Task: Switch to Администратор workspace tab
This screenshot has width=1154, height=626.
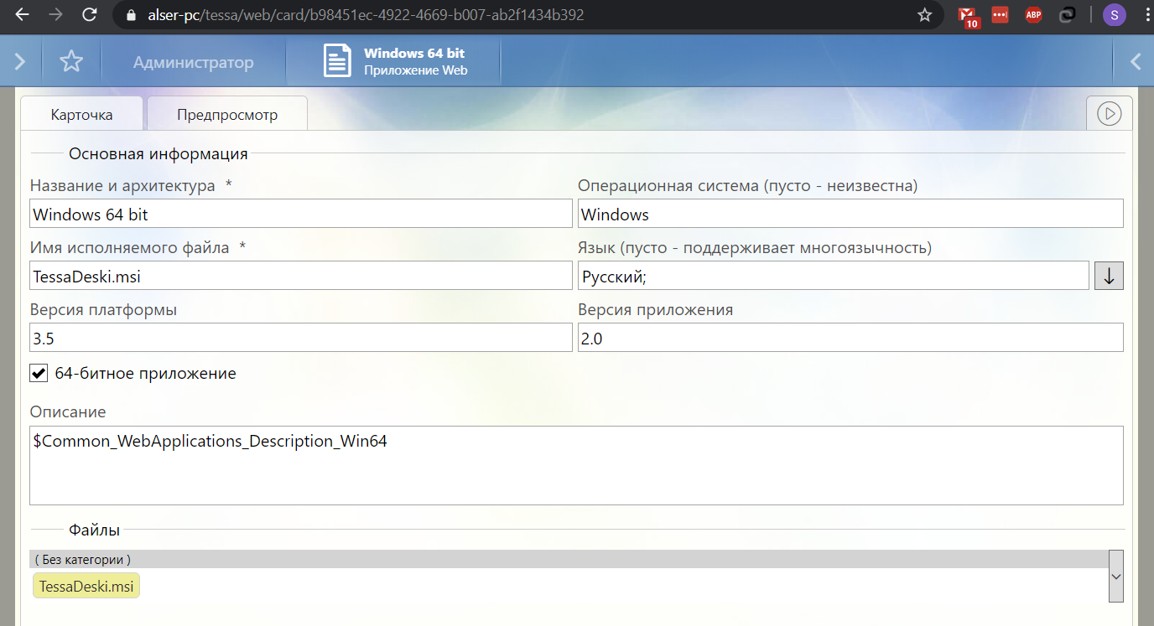Action: 193,62
